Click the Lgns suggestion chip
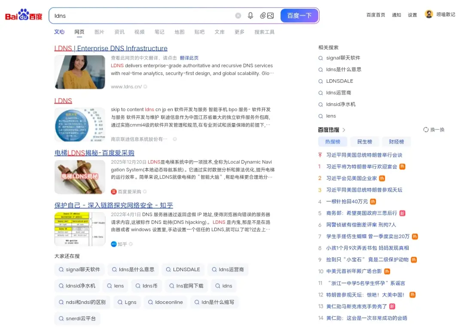 (x=127, y=302)
